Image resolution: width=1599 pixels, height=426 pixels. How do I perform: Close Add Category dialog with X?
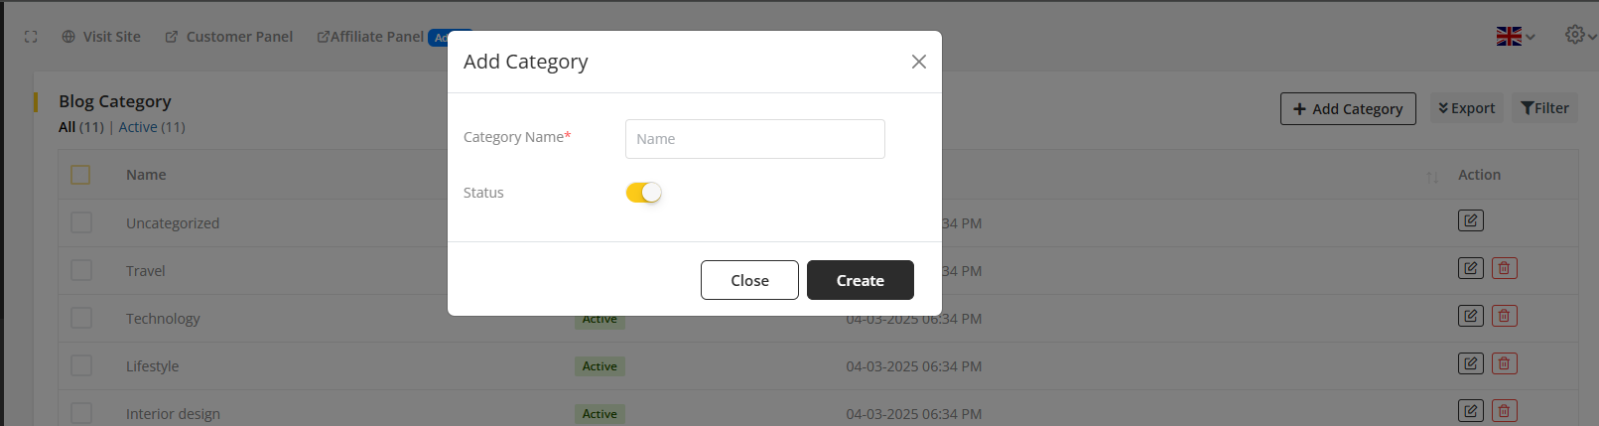coord(918,62)
